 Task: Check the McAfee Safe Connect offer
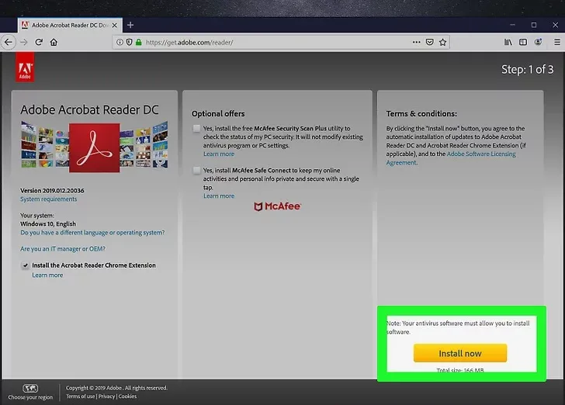pos(196,170)
